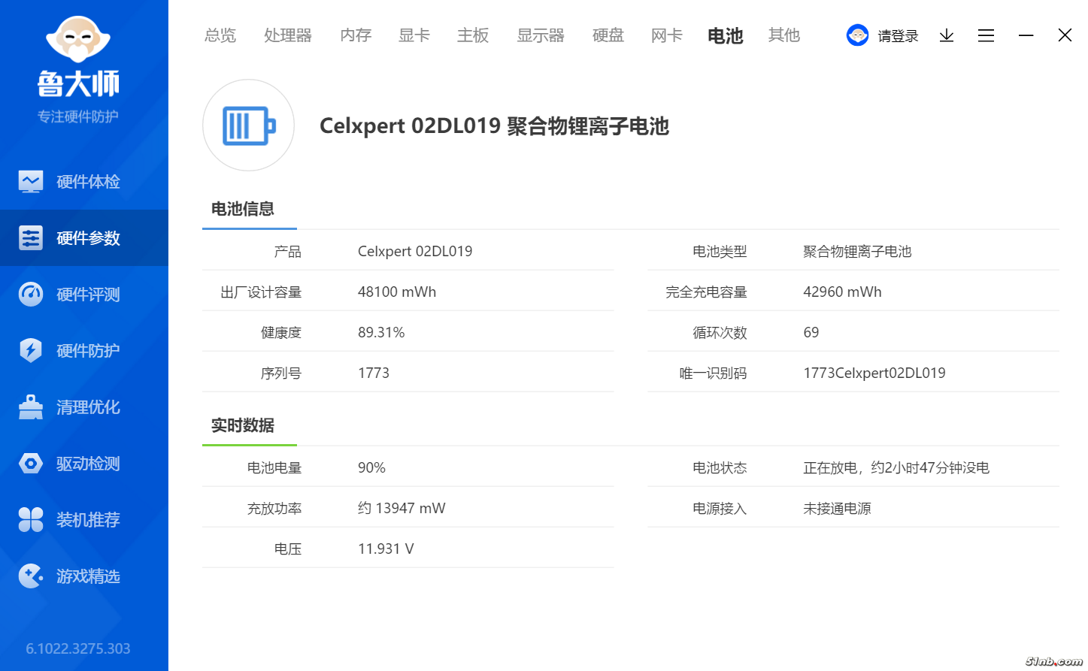Screen dimensions: 1088x671
Task: Click the 完全充电容量 label
Action: (x=706, y=292)
